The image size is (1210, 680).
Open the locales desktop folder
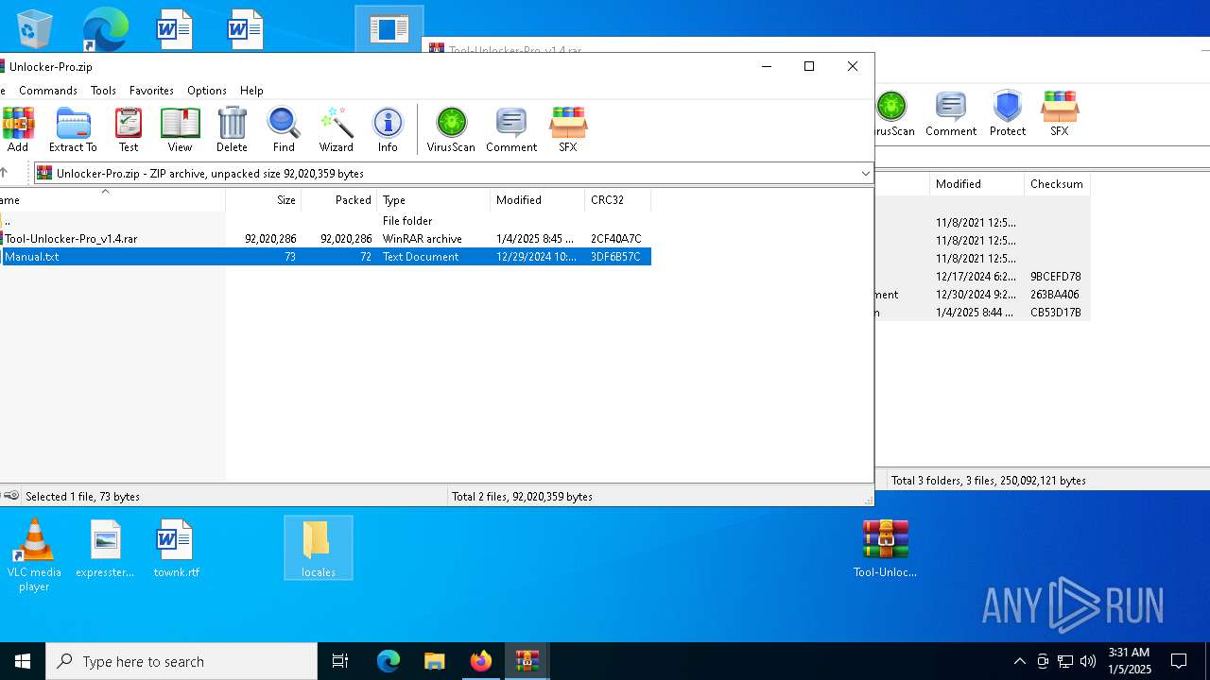coord(318,549)
